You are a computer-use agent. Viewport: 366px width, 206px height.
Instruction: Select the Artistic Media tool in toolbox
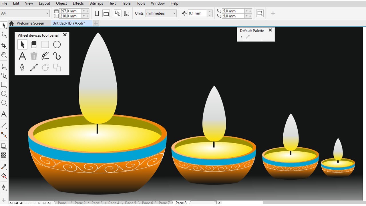pos(4,76)
